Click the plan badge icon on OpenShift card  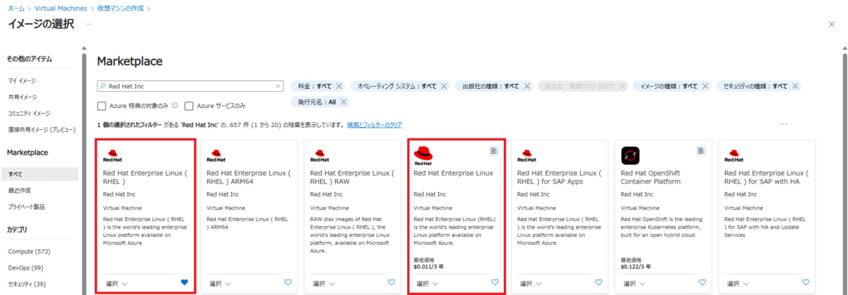coord(701,150)
